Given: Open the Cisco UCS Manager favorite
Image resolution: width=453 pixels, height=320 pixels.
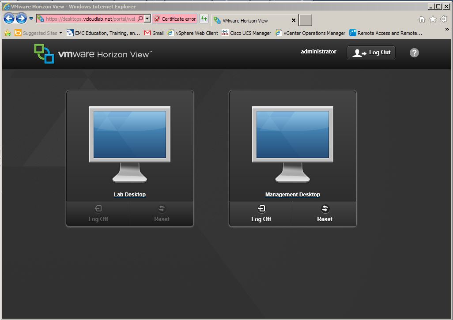Looking at the screenshot, I should [246, 33].
